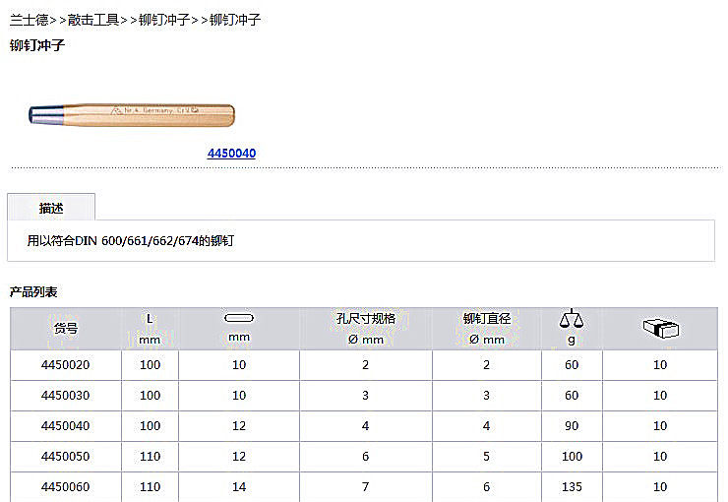Click the weight scale icon header
The image size is (728, 502).
tap(571, 319)
